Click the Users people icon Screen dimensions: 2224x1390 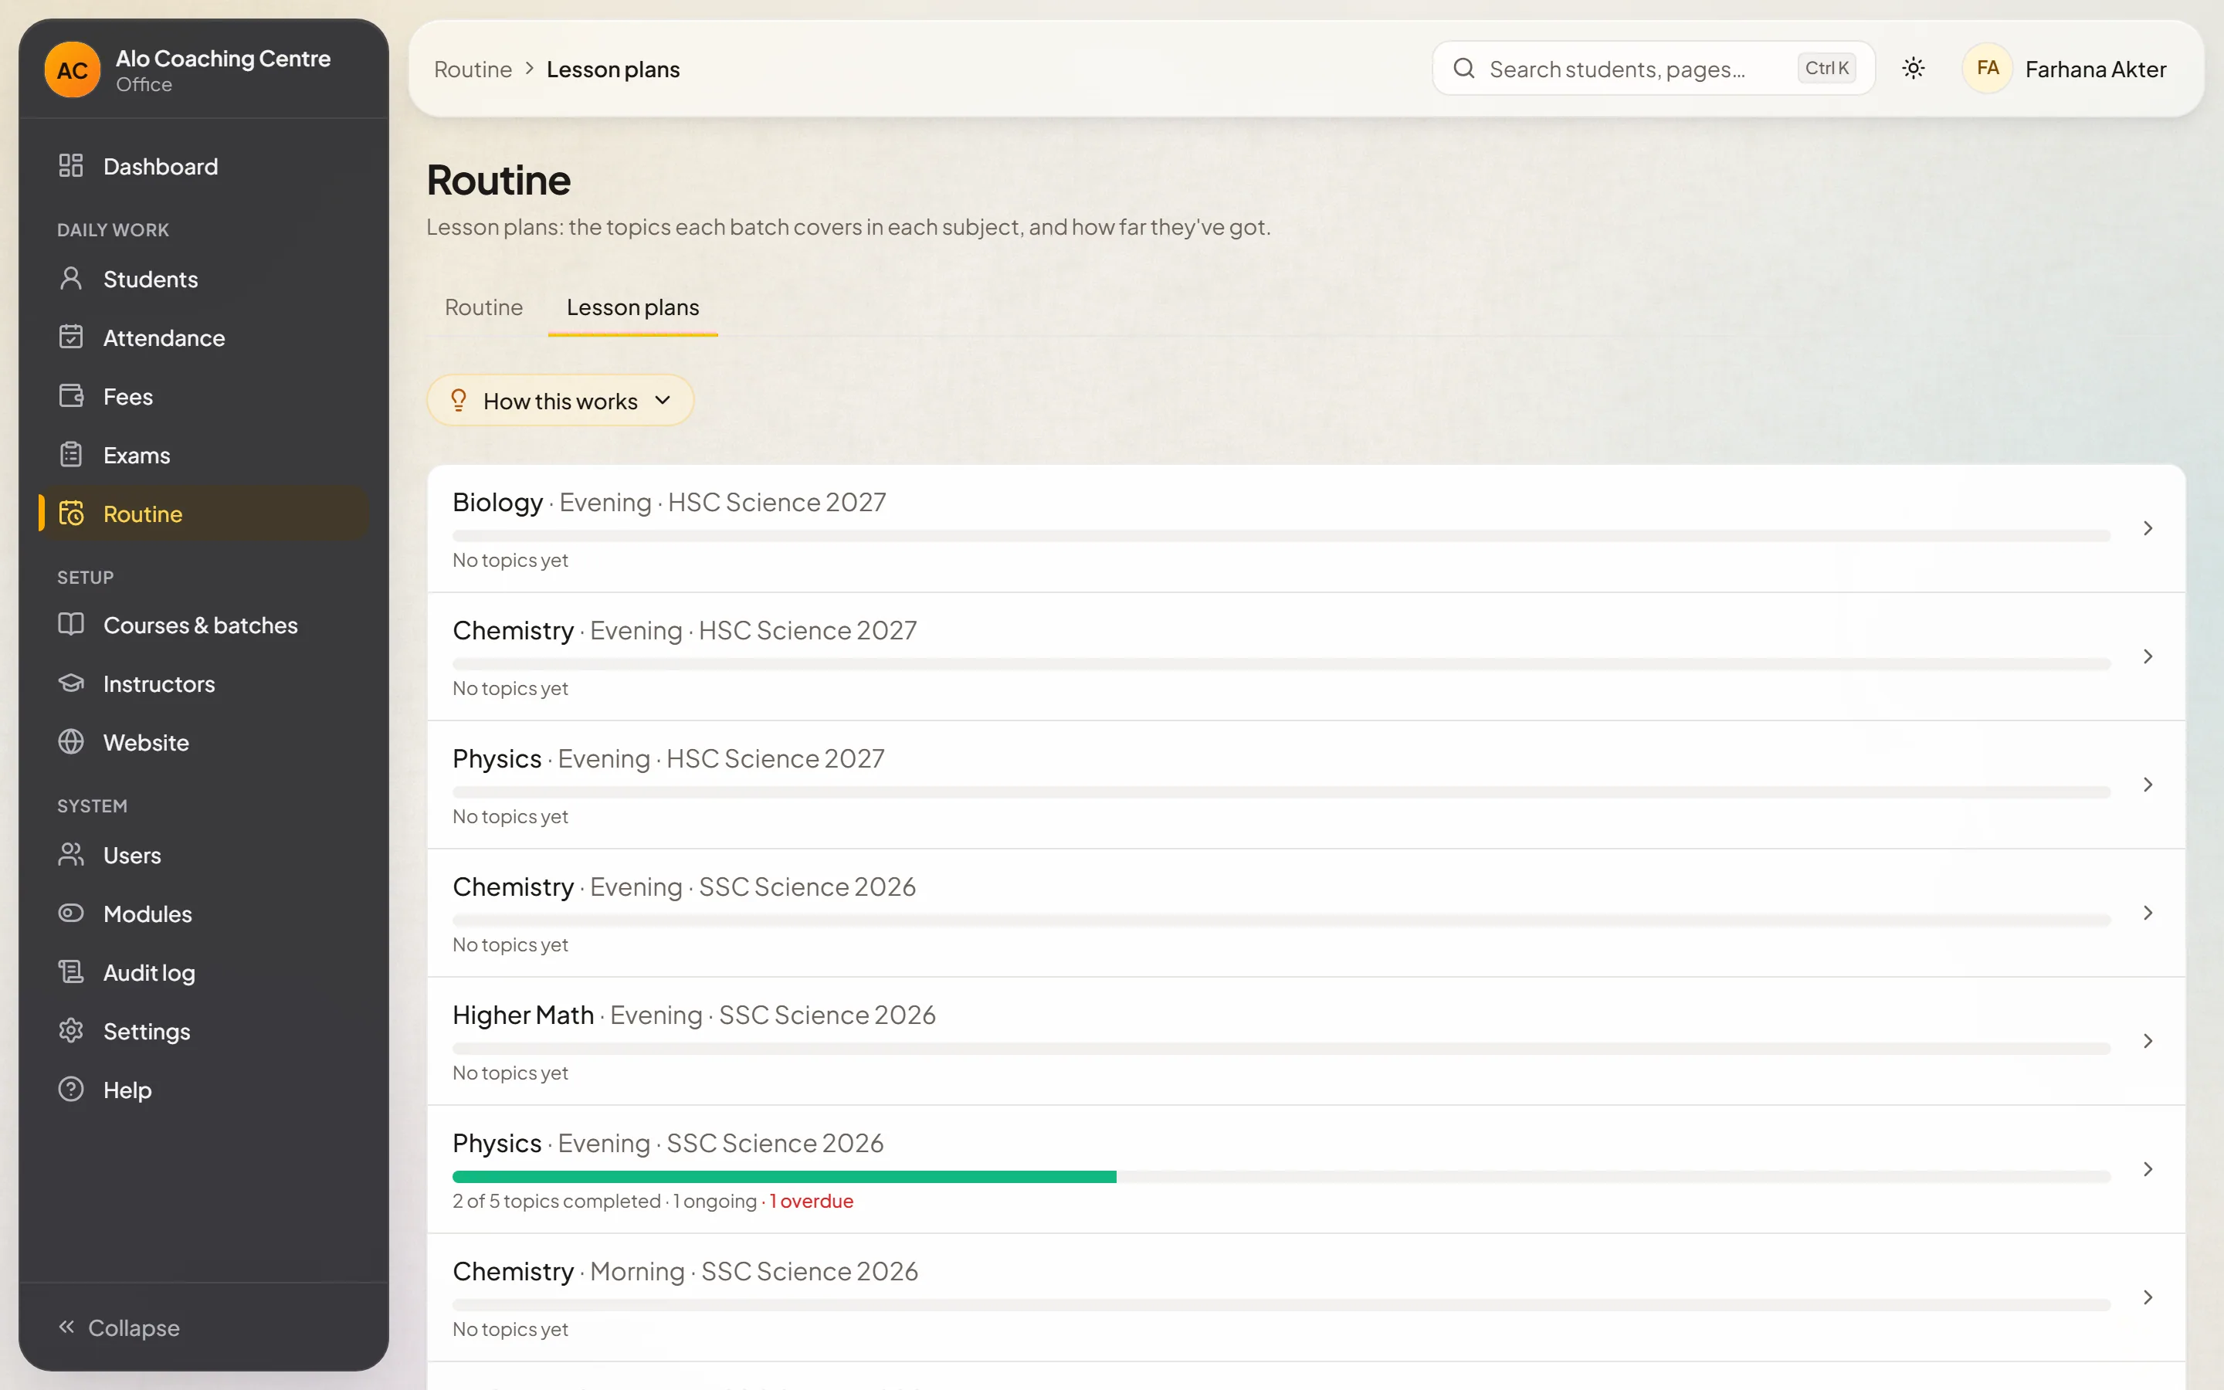click(x=71, y=855)
